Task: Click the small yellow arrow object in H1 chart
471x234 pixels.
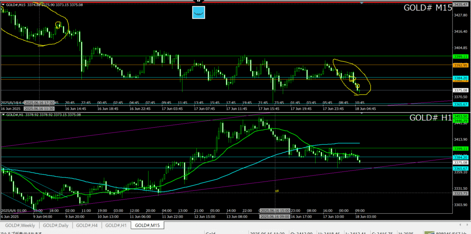Action: click(276, 191)
